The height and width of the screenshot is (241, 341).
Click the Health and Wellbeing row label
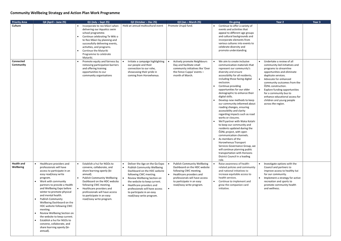pos(18,165)
